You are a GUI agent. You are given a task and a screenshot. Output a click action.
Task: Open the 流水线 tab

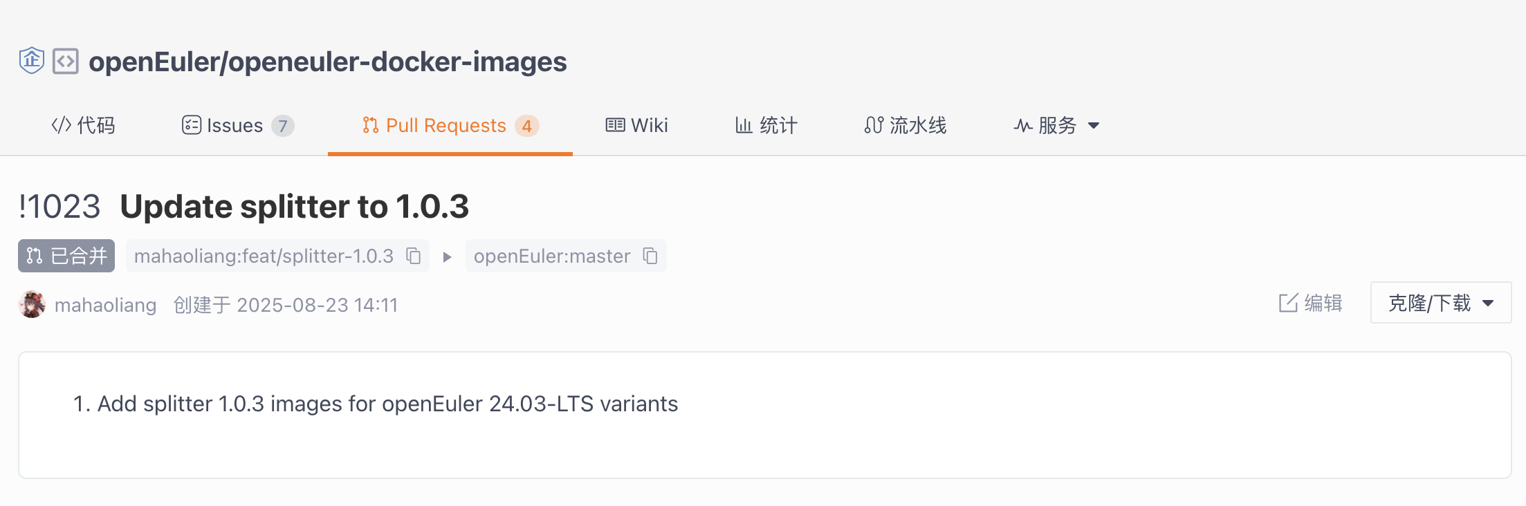(x=906, y=125)
